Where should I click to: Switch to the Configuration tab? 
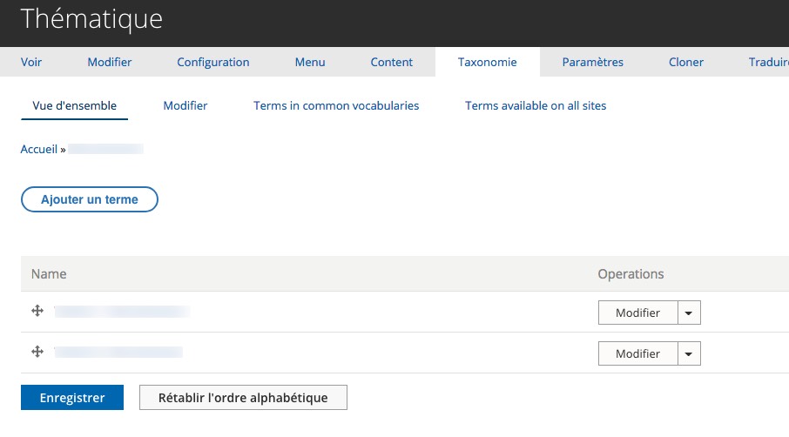click(x=212, y=62)
